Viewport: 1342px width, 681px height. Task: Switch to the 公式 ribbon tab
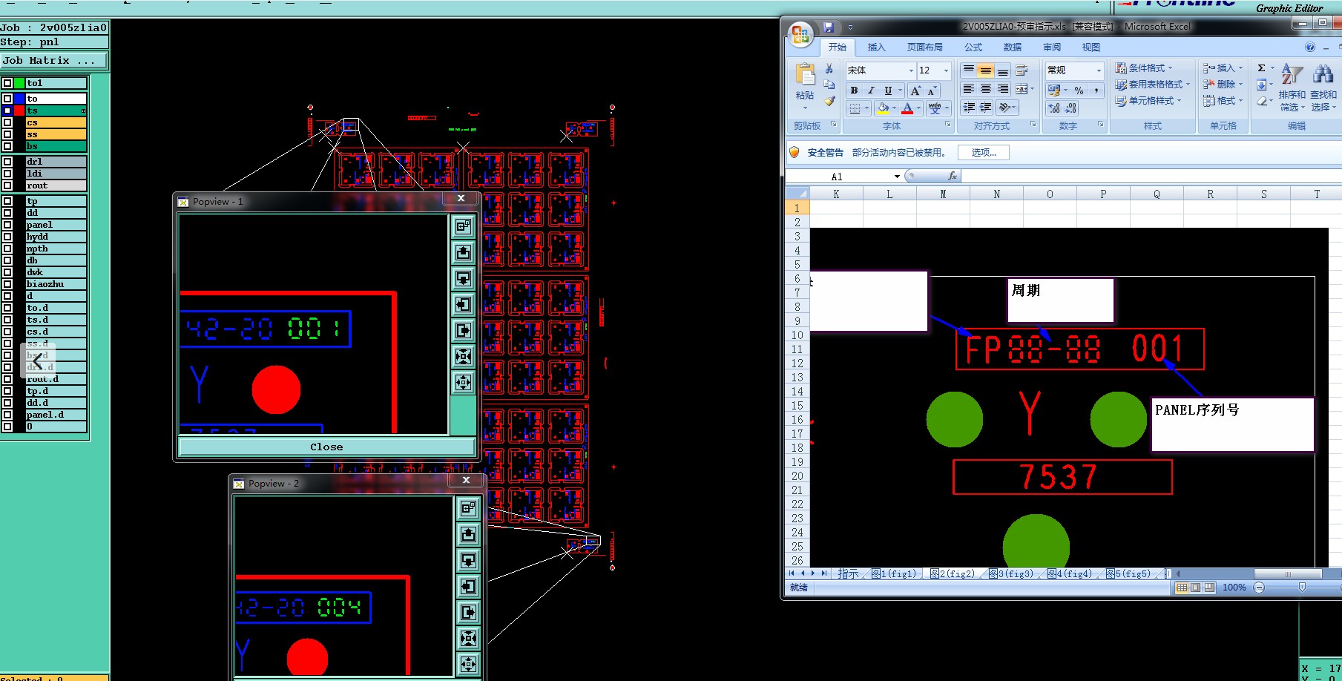973,47
